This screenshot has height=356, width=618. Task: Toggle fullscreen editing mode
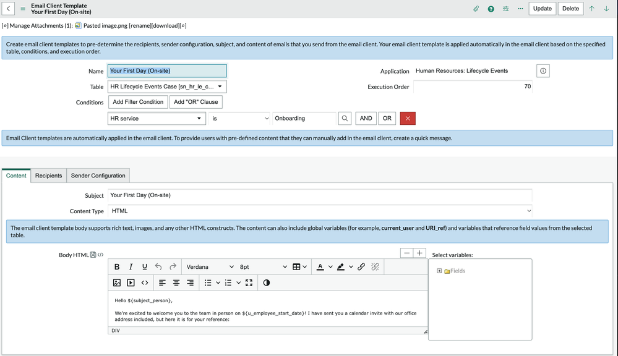click(x=249, y=282)
